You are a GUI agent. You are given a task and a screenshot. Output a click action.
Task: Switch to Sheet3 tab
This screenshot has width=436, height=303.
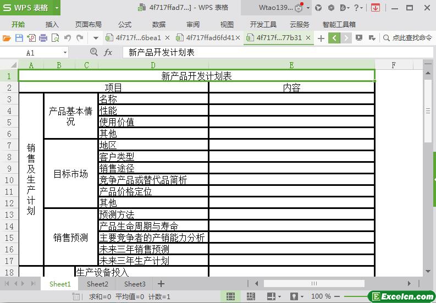[135, 284]
